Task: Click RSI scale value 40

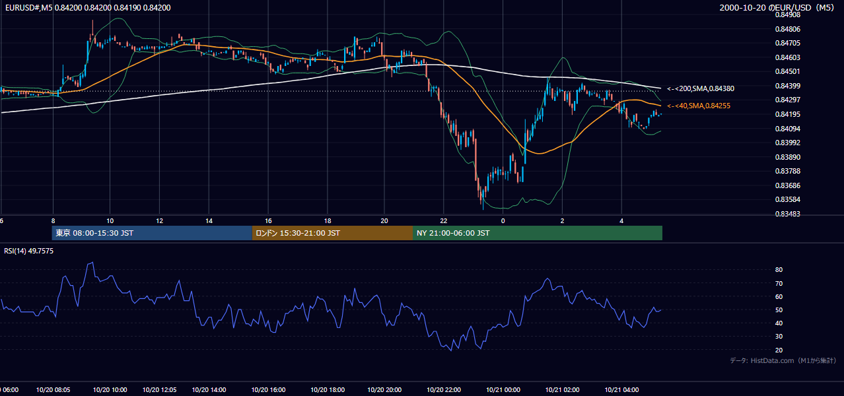Action: (779, 323)
